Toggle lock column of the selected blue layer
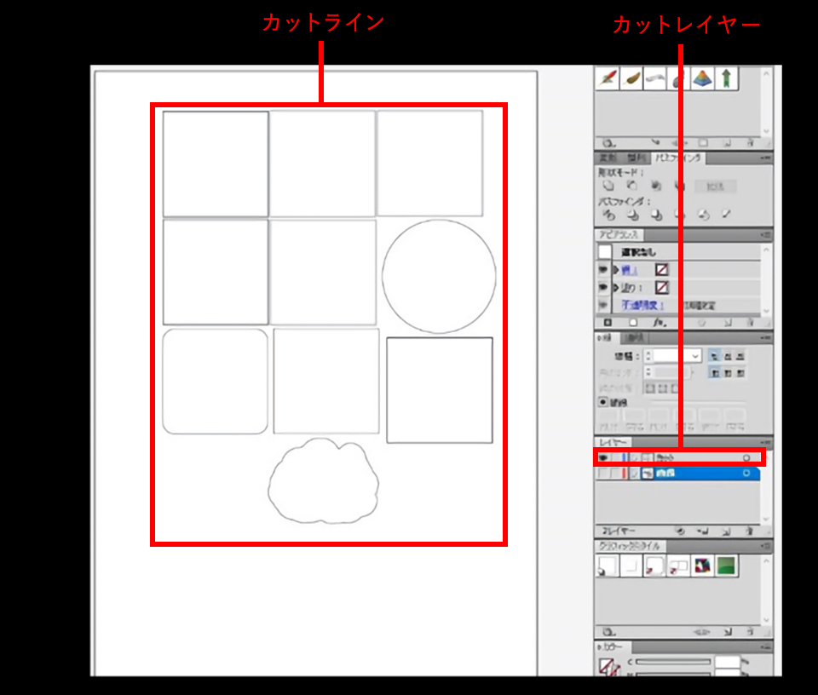 615,474
